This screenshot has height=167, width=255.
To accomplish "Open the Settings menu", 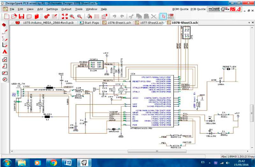I will [x=52, y=9].
